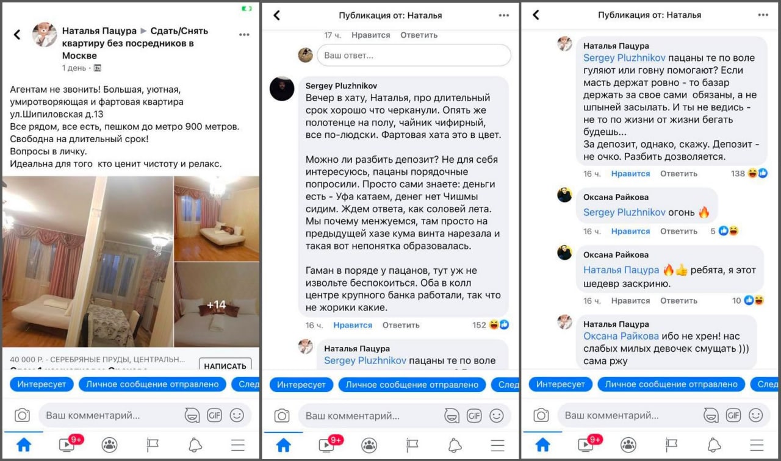Image resolution: width=781 pixels, height=461 pixels.
Task: Open three-dot options of Наталья Пацура's group post
Action: (244, 35)
